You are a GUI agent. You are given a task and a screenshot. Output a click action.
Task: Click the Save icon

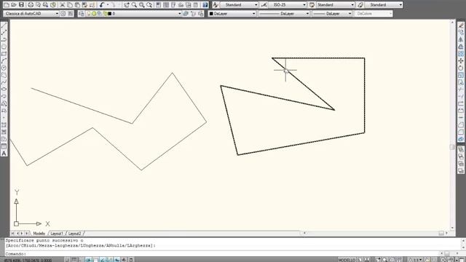[x=21, y=5]
